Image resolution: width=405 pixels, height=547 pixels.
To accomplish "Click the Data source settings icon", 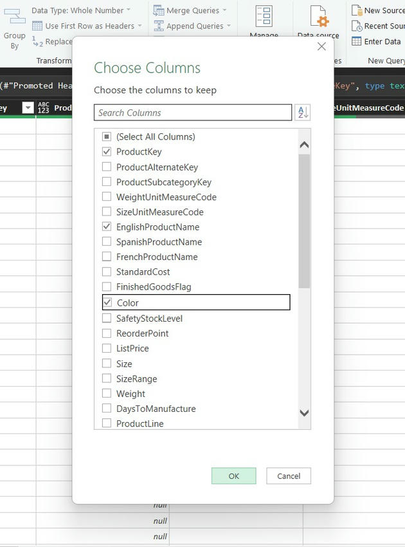I will pyautogui.click(x=318, y=15).
